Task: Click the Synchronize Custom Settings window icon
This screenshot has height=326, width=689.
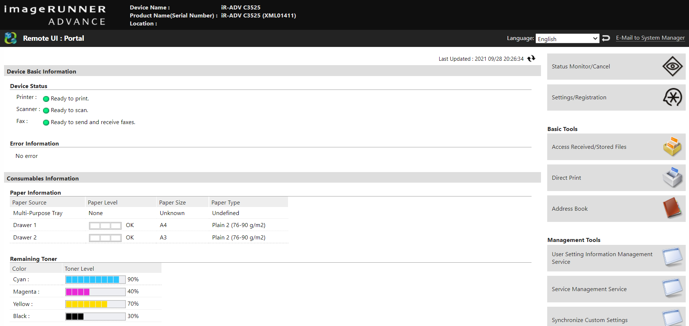Action: coord(672,318)
